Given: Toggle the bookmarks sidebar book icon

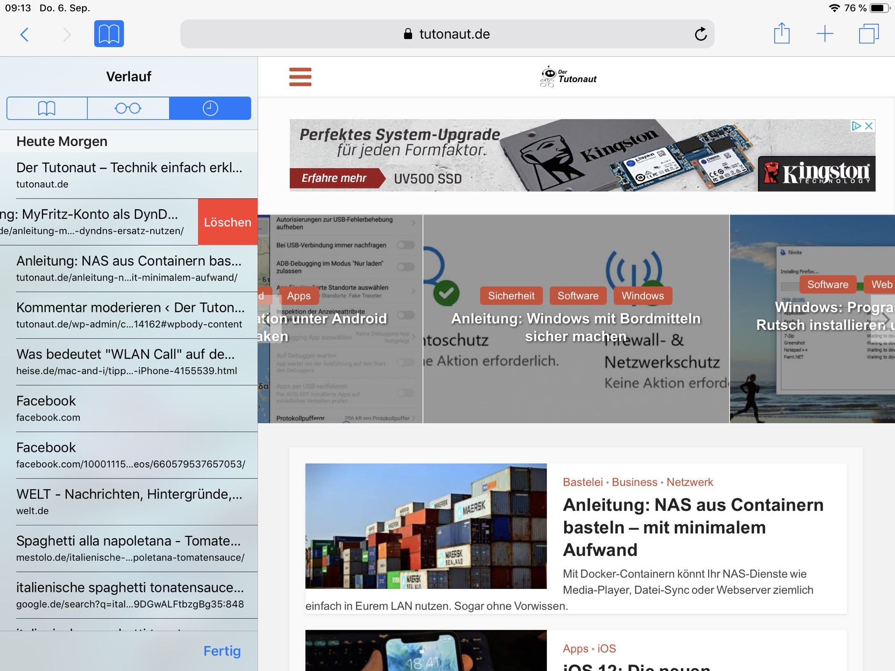Looking at the screenshot, I should [x=109, y=34].
